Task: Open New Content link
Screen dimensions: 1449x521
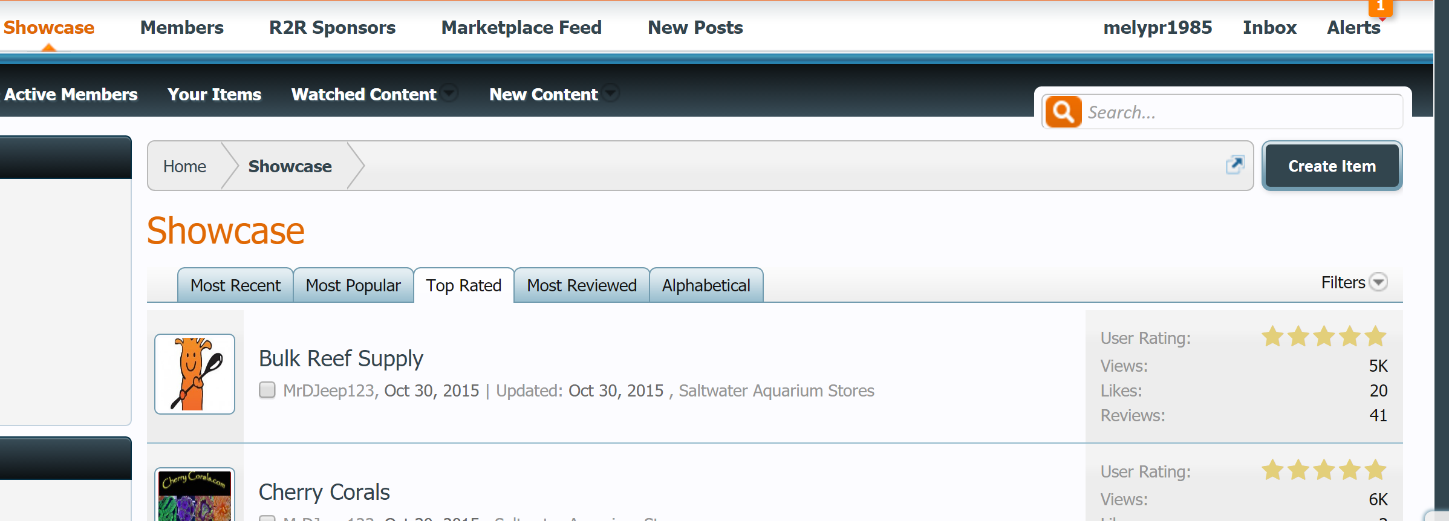Action: 543,94
